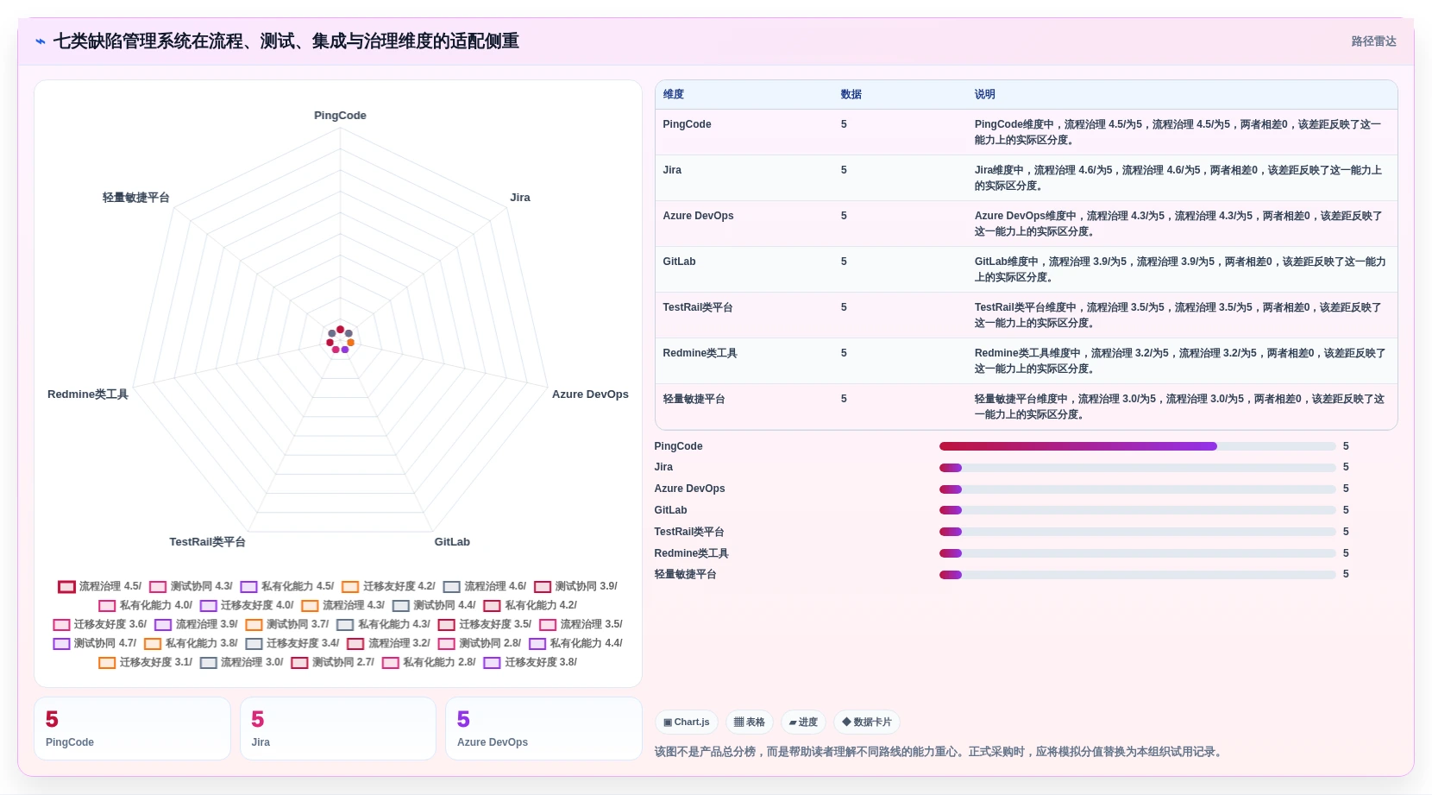Click the GitLab axis label on radar
1432x795 pixels.
452,542
